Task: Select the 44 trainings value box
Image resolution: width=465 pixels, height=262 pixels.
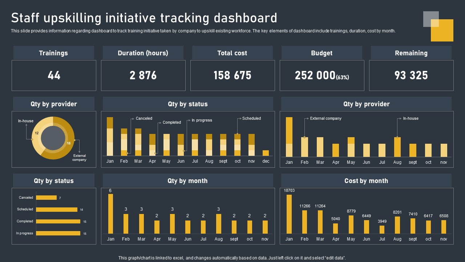Action: [x=54, y=75]
